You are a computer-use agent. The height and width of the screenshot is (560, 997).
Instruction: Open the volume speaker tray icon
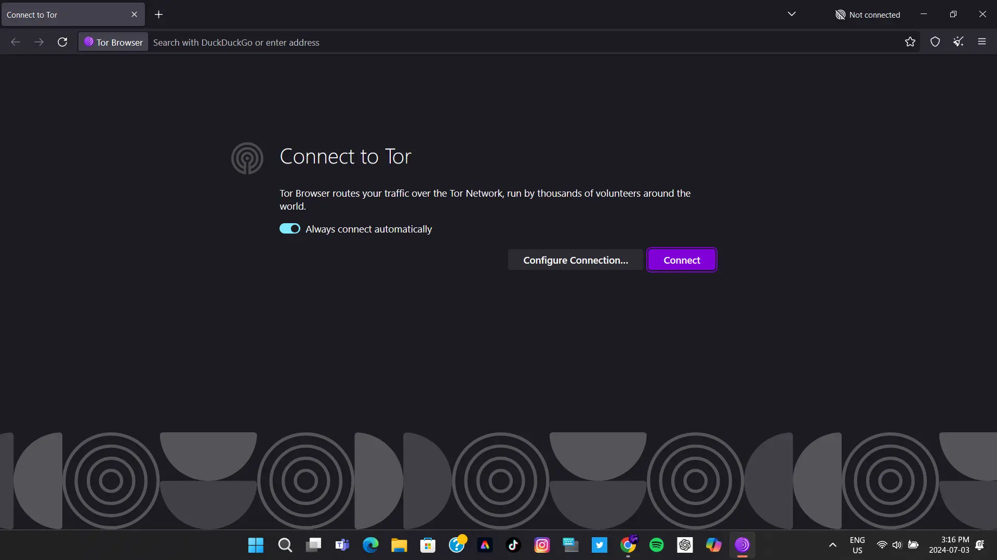click(x=897, y=545)
